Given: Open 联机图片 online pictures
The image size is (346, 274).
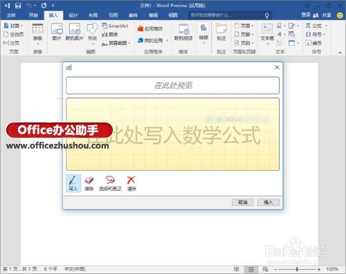Looking at the screenshot, I should pyautogui.click(x=75, y=32).
